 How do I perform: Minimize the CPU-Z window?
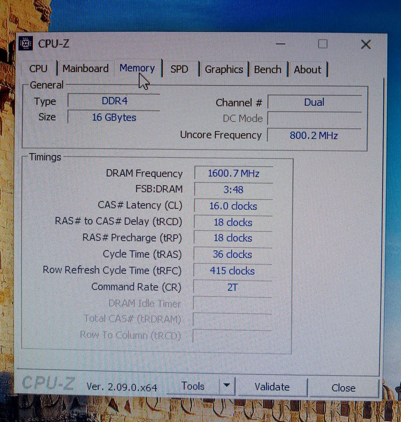click(x=280, y=44)
